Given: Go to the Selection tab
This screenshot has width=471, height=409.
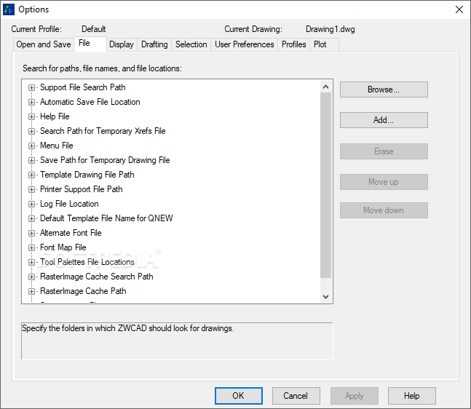Looking at the screenshot, I should point(191,44).
